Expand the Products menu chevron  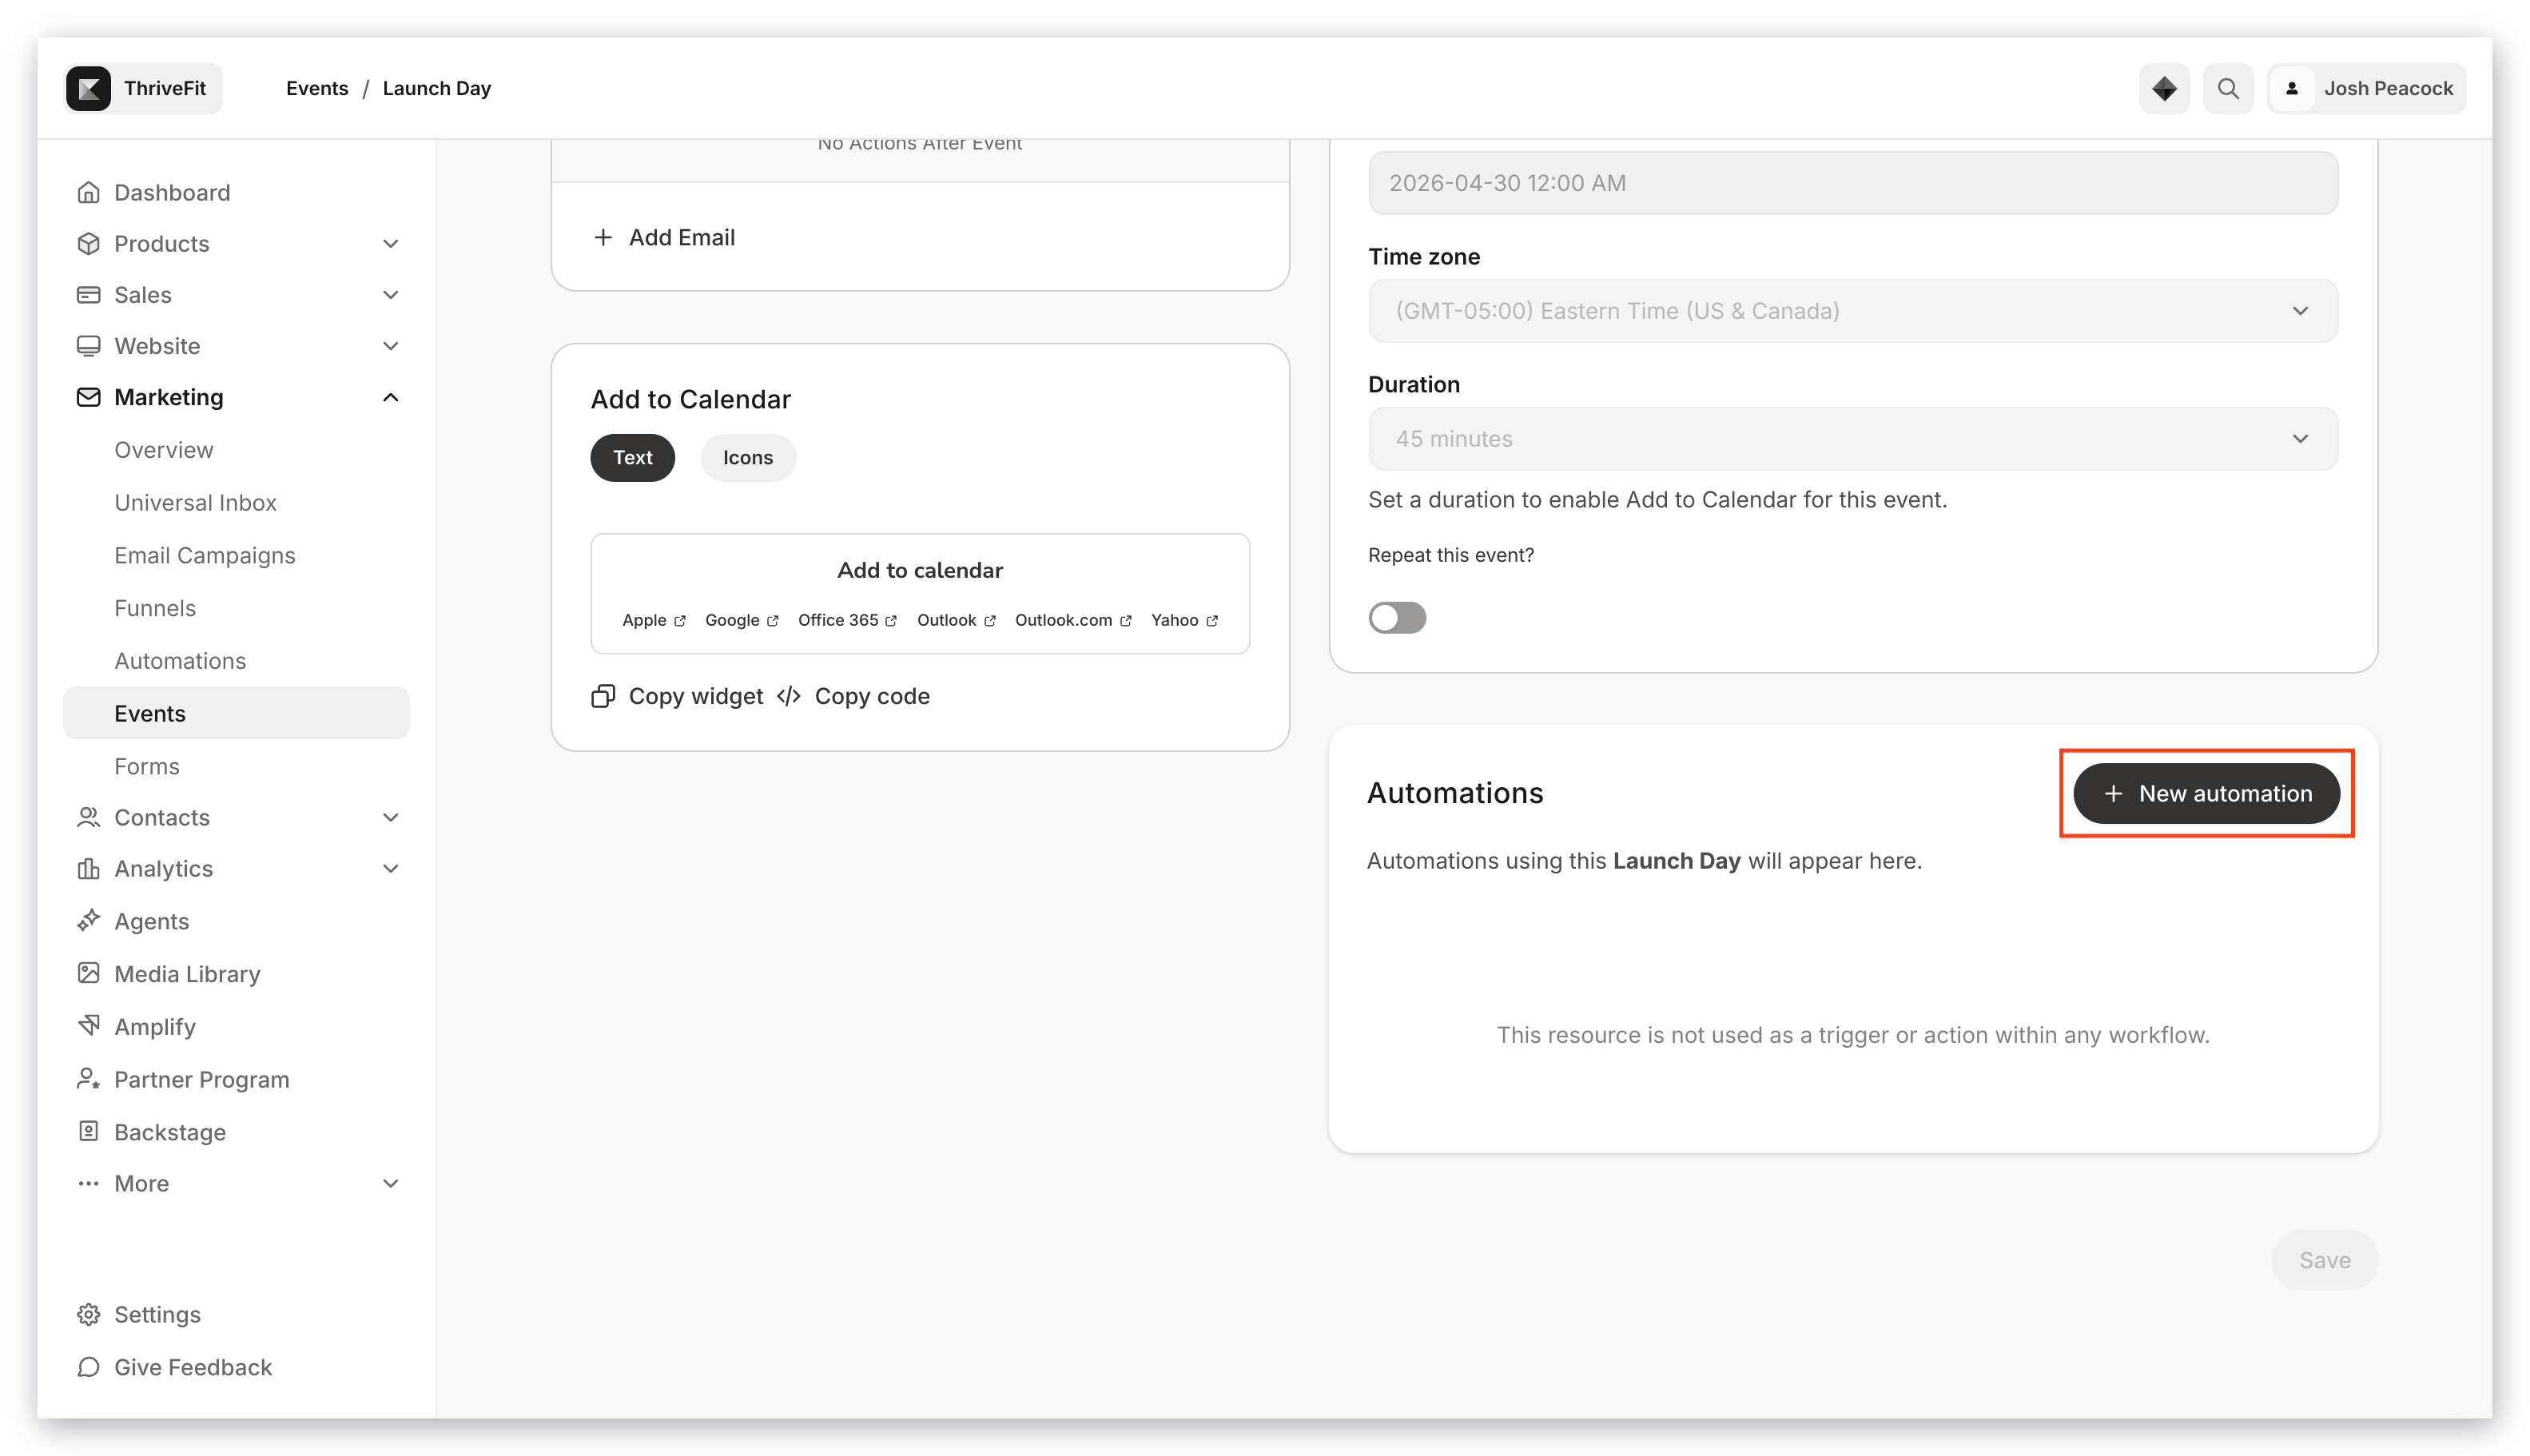pyautogui.click(x=391, y=243)
